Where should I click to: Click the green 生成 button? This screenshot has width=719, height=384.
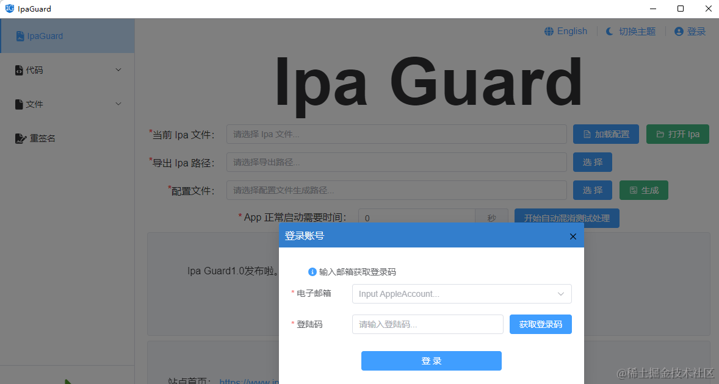pyautogui.click(x=644, y=190)
